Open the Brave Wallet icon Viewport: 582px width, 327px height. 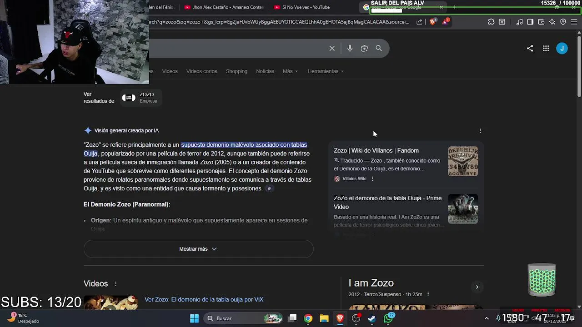tap(541, 22)
